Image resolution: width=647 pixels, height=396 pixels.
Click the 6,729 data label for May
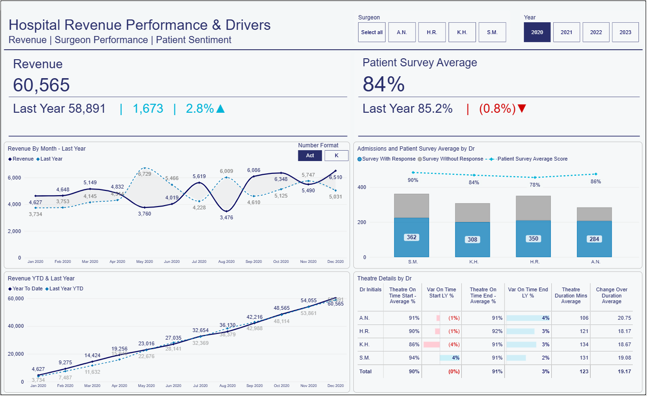(144, 174)
